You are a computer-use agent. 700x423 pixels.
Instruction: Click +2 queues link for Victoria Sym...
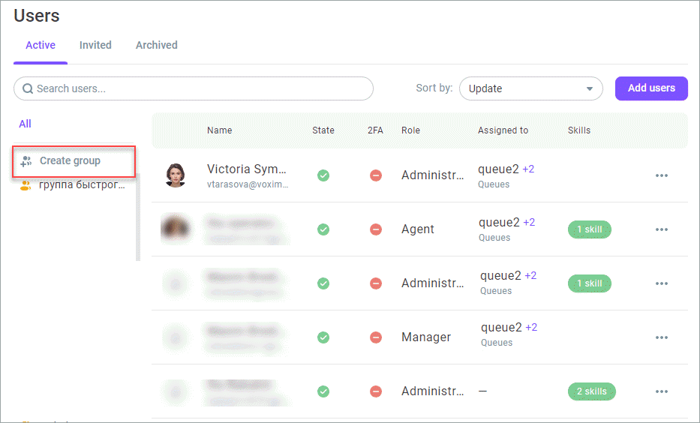[x=529, y=169]
